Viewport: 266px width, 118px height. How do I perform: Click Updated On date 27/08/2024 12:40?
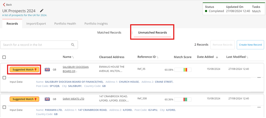(x=238, y=11)
